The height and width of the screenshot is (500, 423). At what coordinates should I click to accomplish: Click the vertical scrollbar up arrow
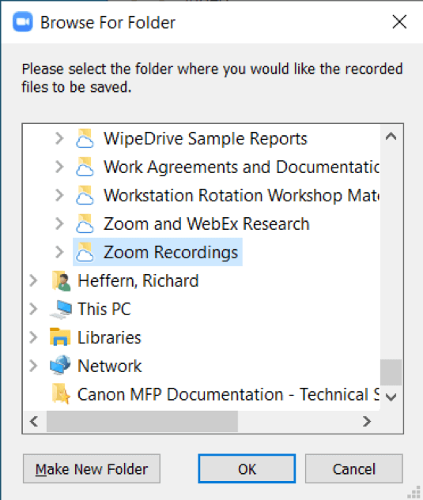click(391, 137)
